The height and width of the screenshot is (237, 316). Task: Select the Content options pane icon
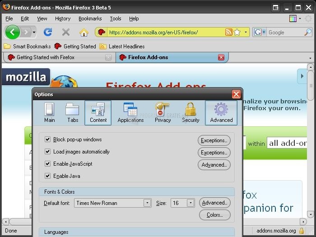coord(98,113)
